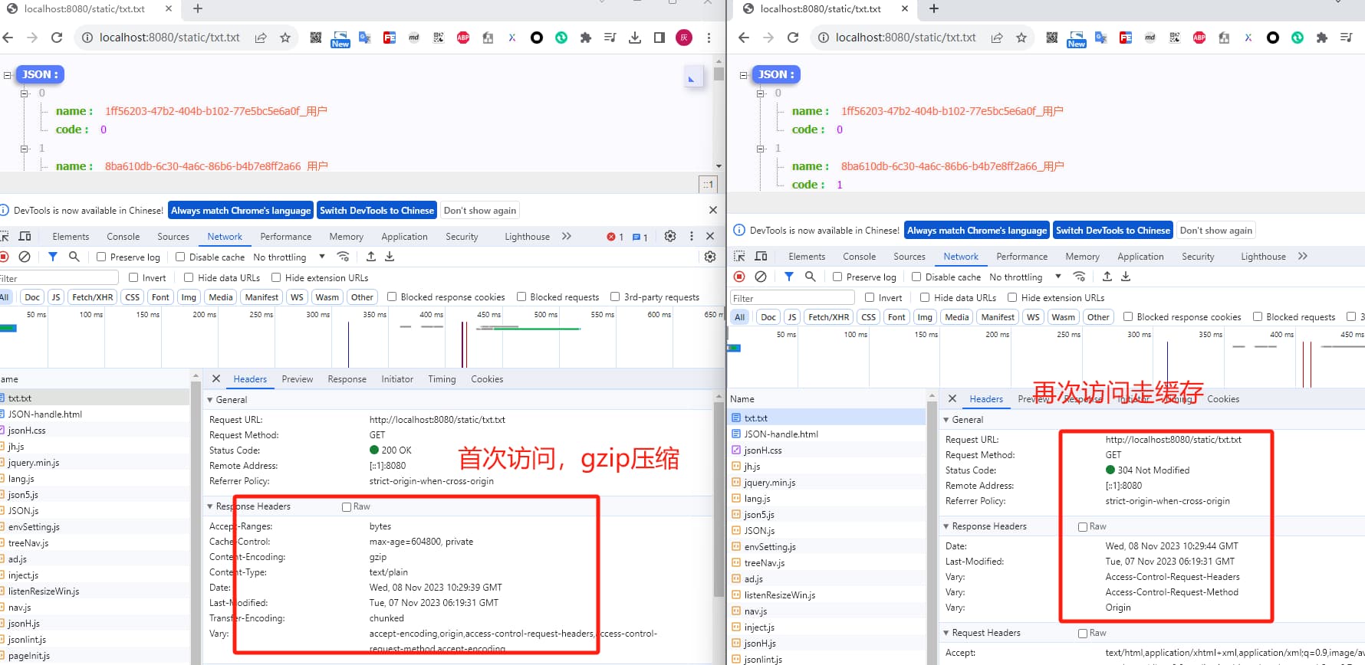
Task: Collapse the General section in right Headers pane
Action: tap(946, 420)
